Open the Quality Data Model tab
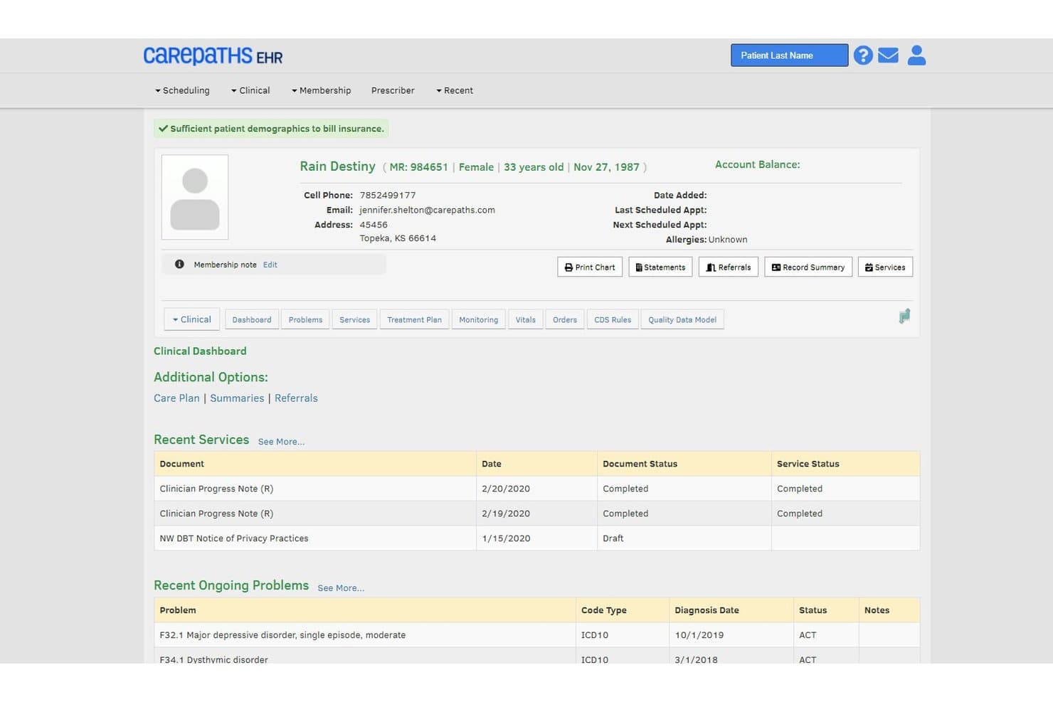This screenshot has height=702, width=1053. (x=682, y=320)
